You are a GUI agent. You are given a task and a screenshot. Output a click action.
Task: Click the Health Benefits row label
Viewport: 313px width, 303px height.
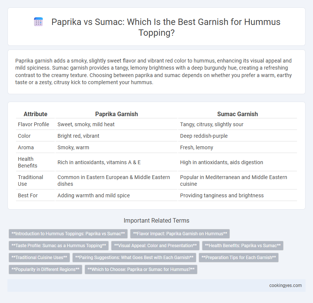point(28,162)
